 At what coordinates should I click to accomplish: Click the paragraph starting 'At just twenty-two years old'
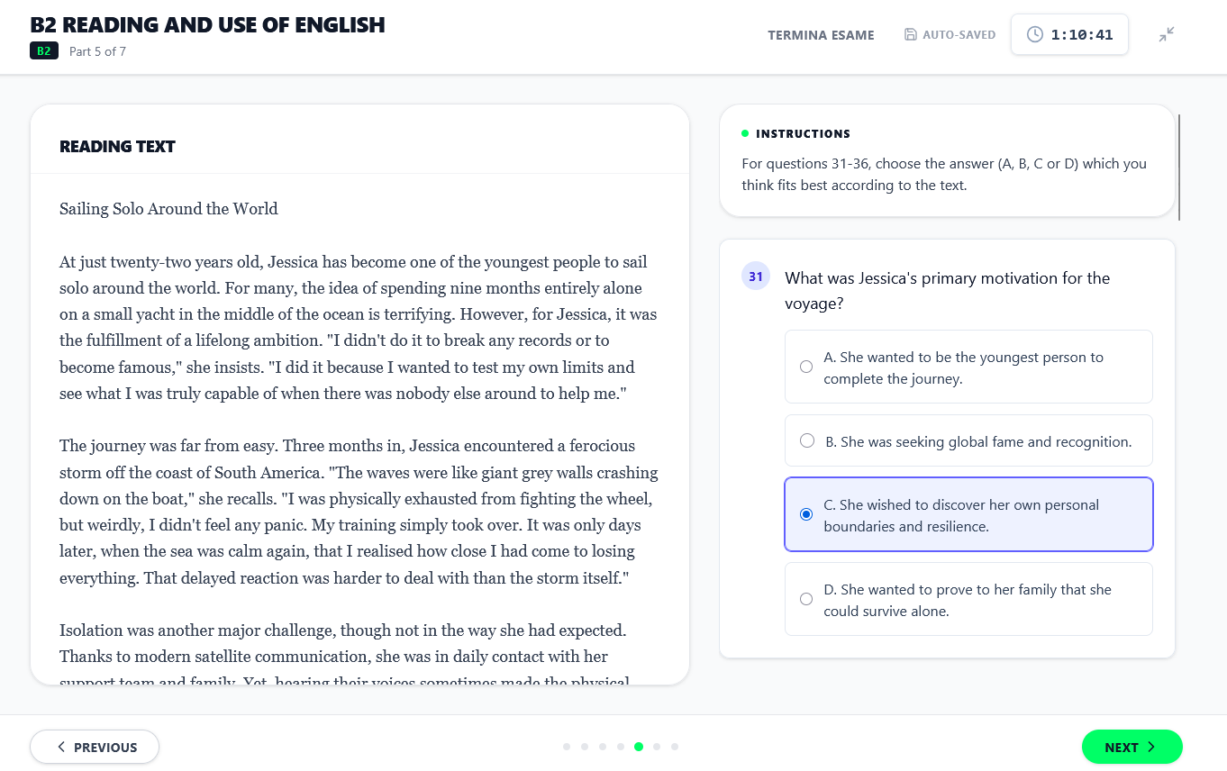coord(359,328)
